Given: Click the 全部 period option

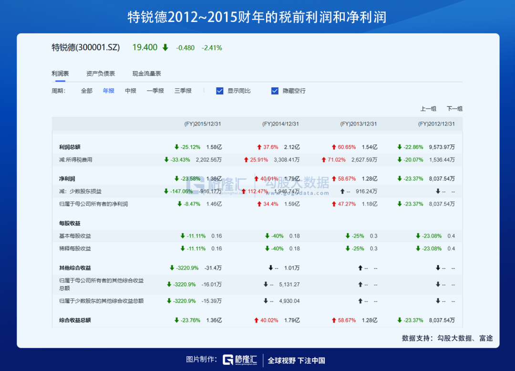Looking at the screenshot, I should (87, 91).
